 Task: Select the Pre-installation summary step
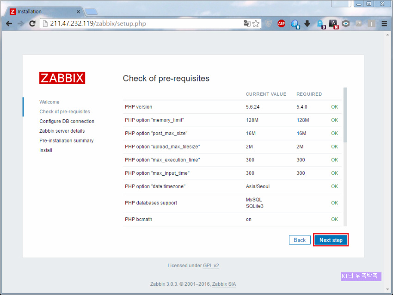pos(67,141)
